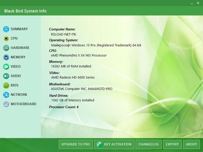Click the Hard Drives heading
Screen dimensions: 203x152
click(x=59, y=96)
